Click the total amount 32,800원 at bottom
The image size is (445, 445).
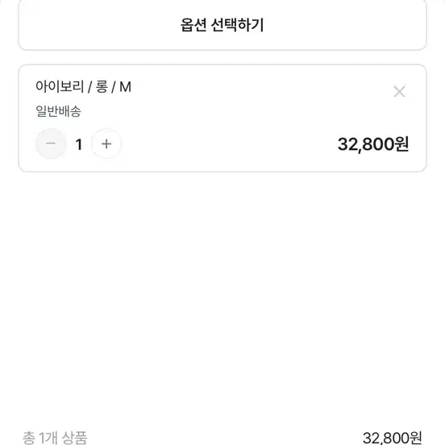(x=393, y=438)
